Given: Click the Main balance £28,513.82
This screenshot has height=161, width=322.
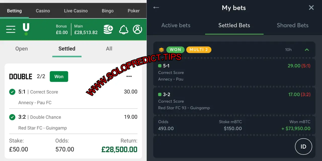Looking at the screenshot, I should (x=86, y=29).
